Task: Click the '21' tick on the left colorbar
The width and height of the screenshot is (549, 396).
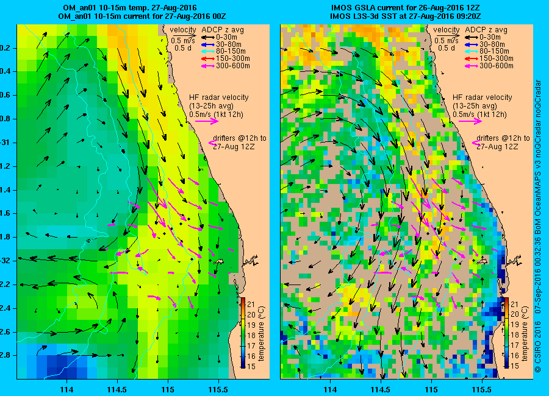Action: (251, 305)
